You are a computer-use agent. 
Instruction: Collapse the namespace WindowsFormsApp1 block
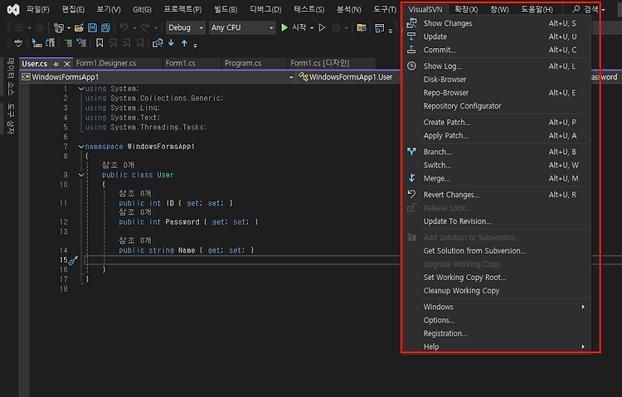[81, 147]
